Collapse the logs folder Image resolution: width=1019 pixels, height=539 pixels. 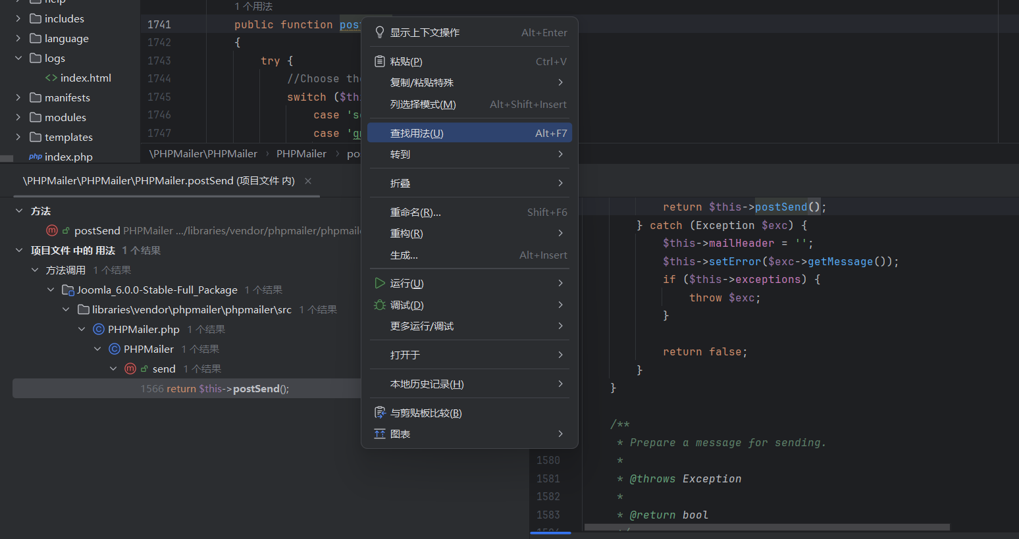point(18,58)
